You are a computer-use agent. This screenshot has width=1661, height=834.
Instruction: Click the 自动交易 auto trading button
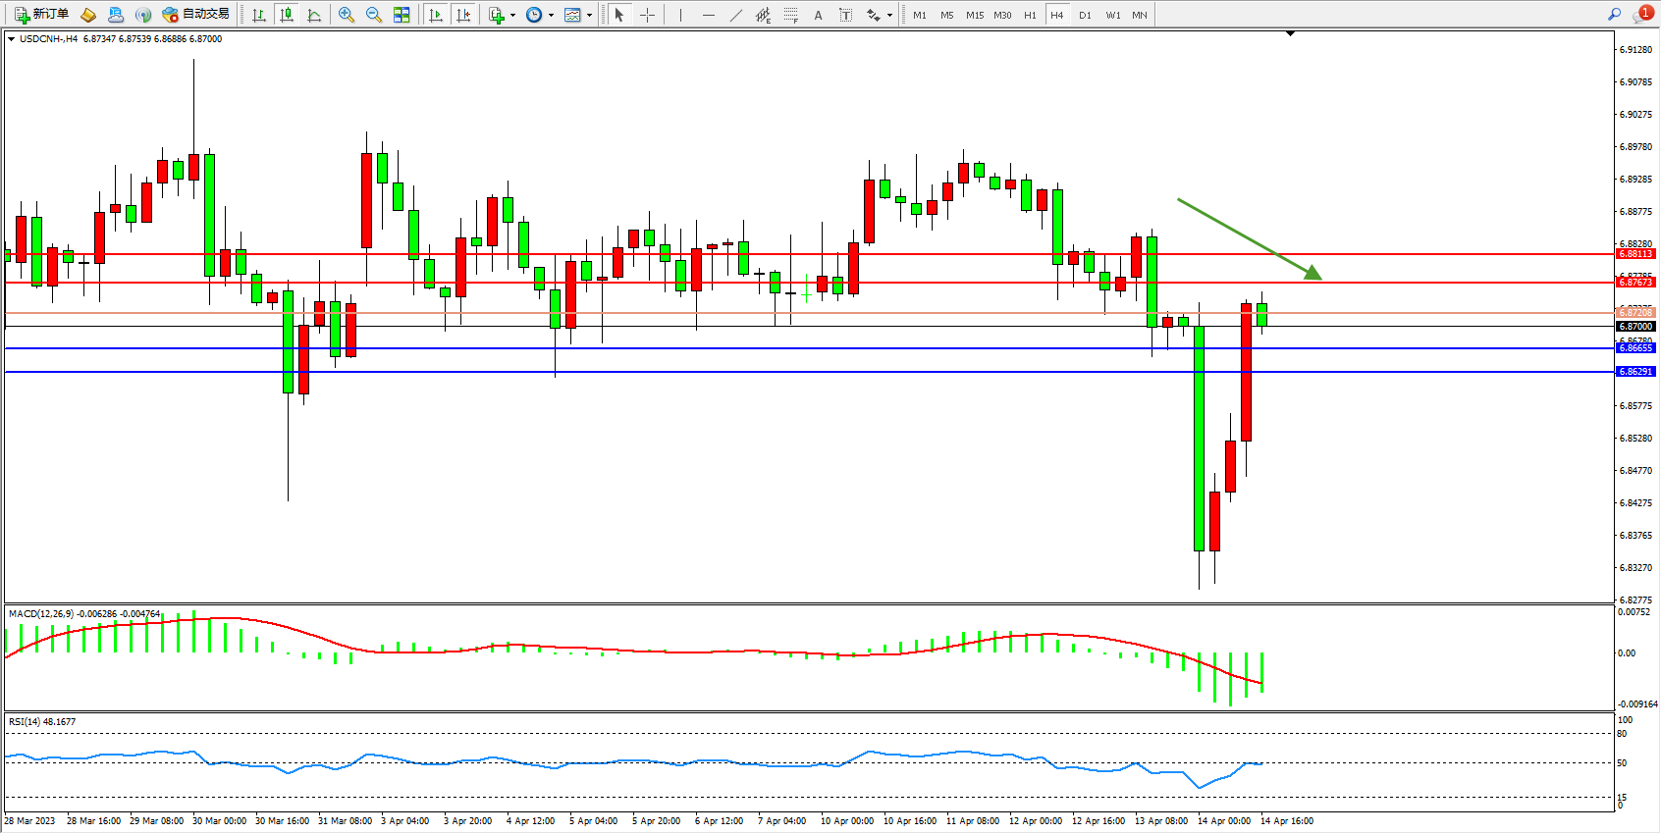point(196,15)
